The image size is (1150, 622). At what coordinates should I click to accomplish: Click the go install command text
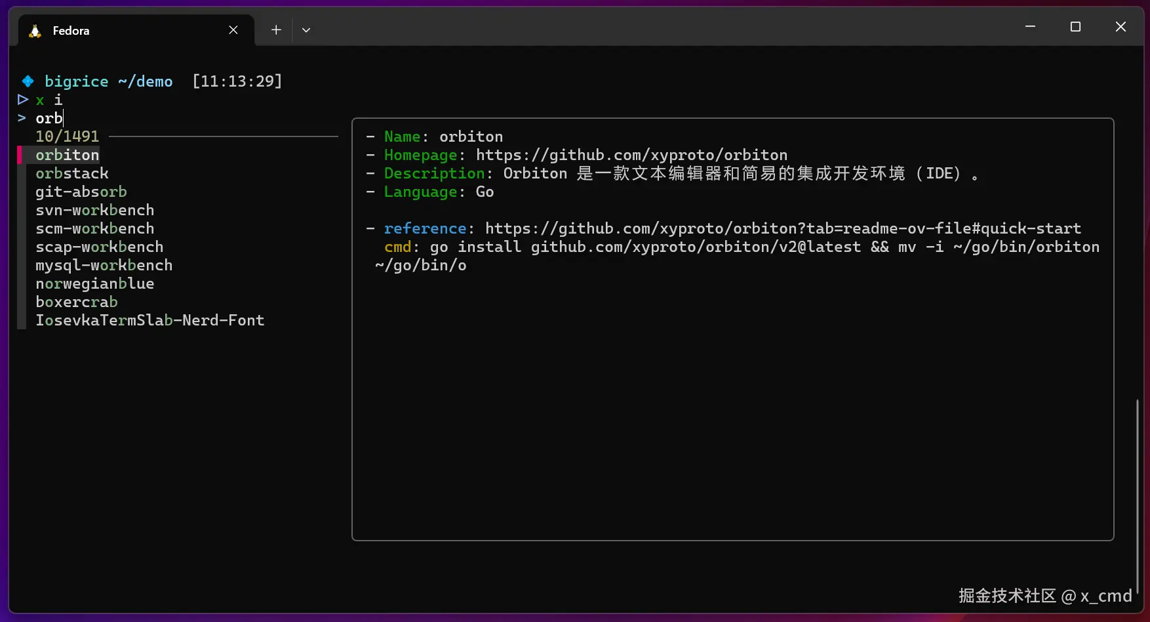[x=737, y=256]
